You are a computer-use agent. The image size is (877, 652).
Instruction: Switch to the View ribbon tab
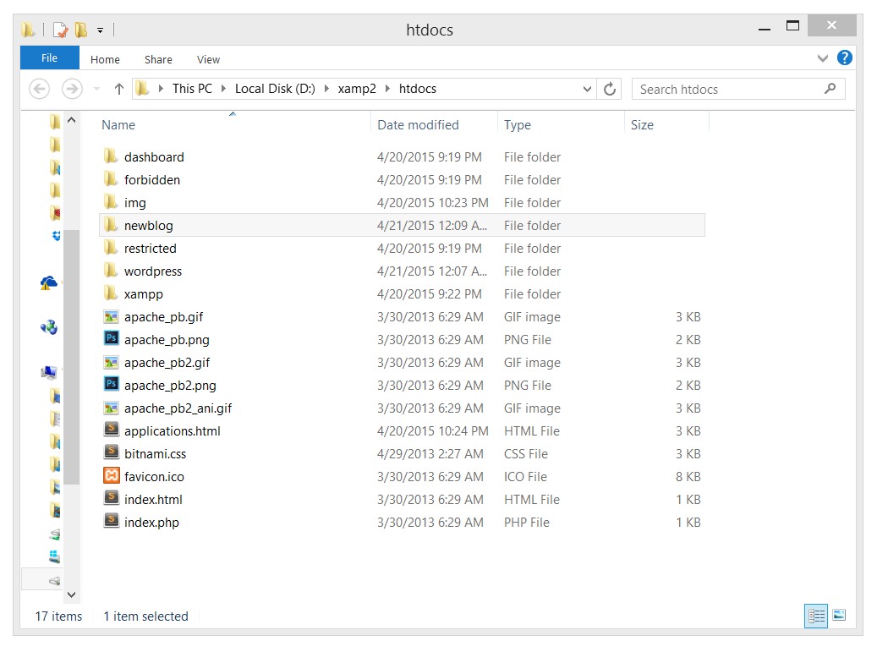(208, 59)
